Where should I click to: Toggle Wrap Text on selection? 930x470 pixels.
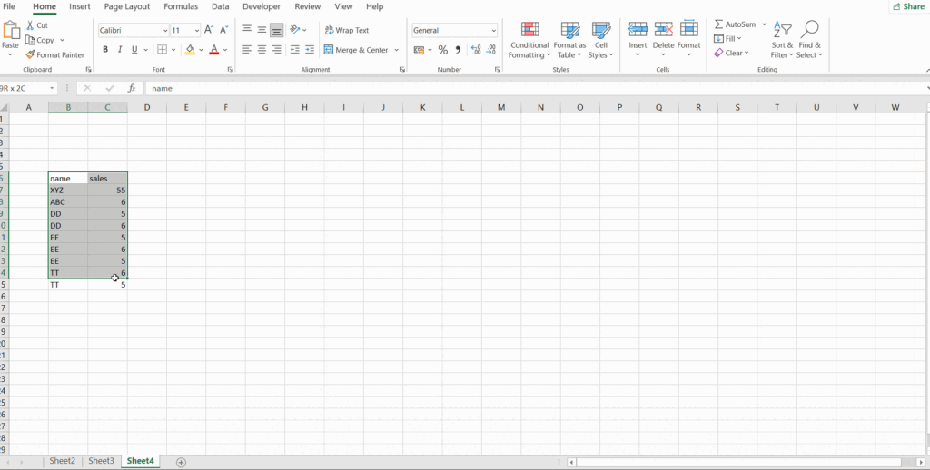(x=346, y=30)
